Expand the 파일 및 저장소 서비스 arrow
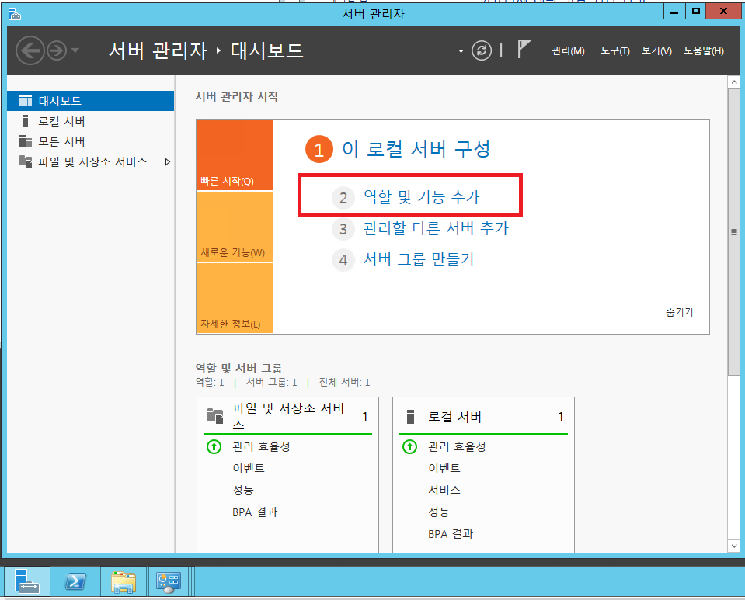The image size is (745, 600). coord(167,162)
